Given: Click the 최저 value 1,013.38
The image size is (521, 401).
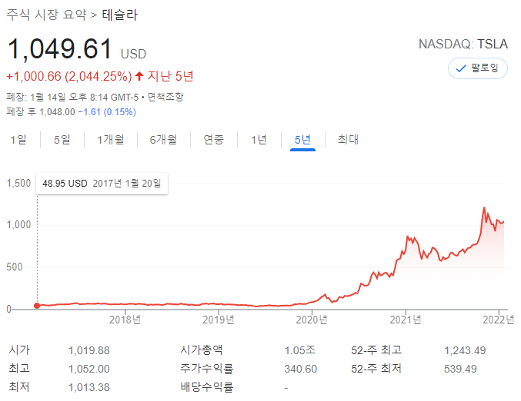Looking at the screenshot, I should (x=89, y=387).
